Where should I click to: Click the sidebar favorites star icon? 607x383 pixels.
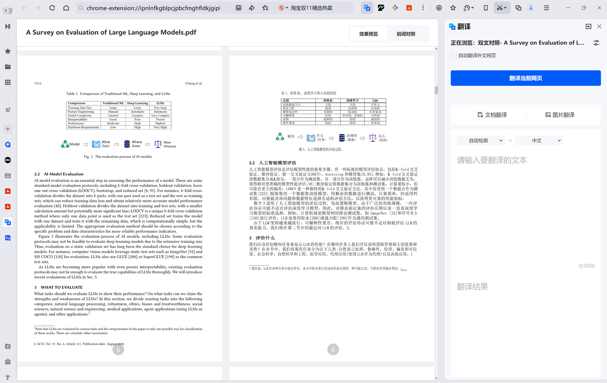point(8,51)
